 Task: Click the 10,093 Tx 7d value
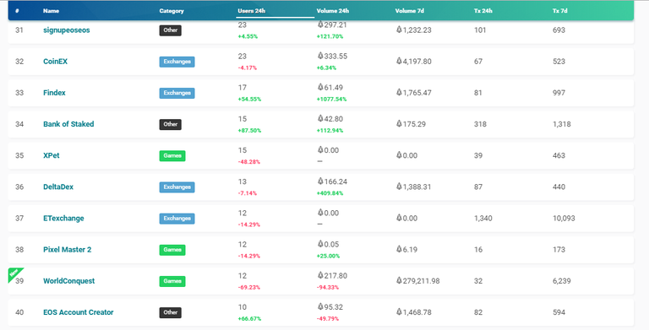click(564, 219)
